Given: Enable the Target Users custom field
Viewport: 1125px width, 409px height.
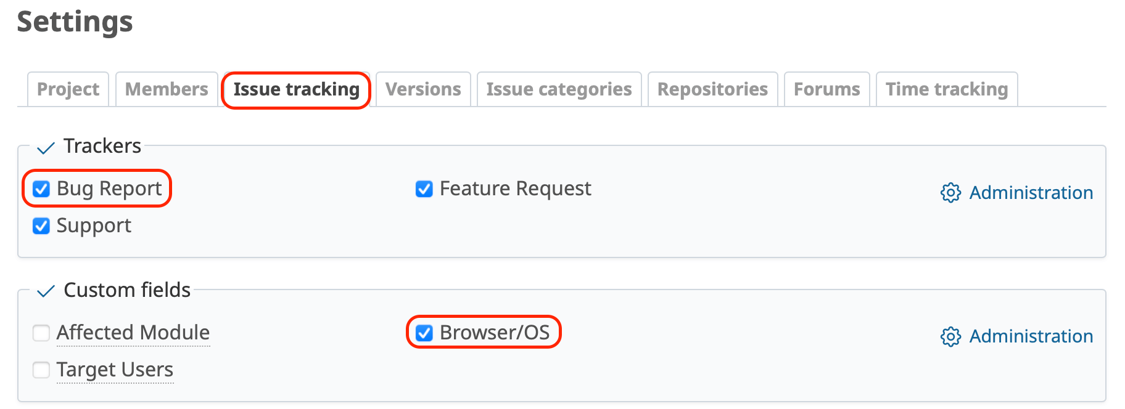Looking at the screenshot, I should pos(41,370).
